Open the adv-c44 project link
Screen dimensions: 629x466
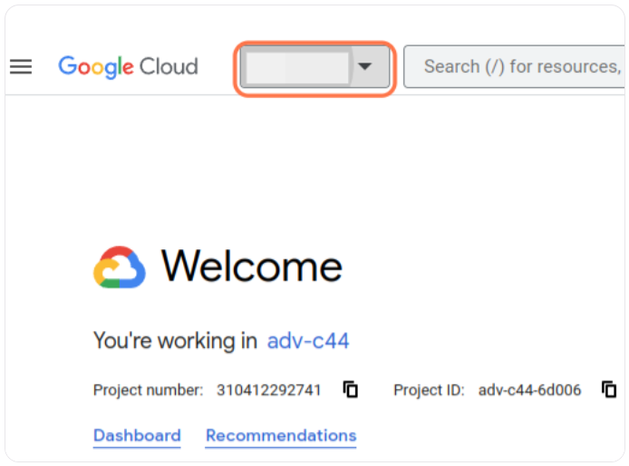pos(308,341)
